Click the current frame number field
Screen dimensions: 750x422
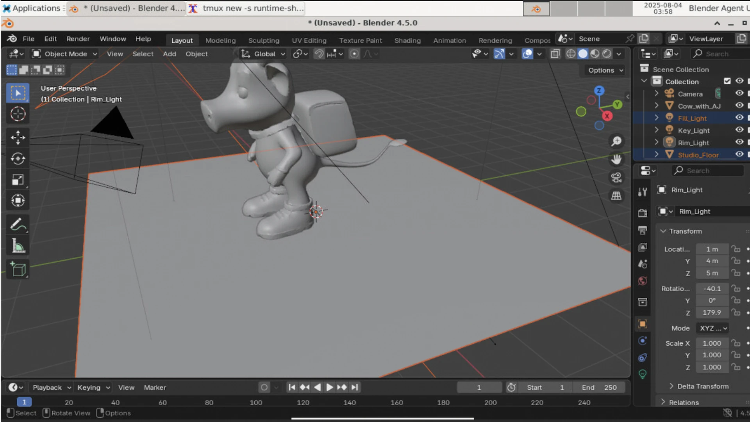pyautogui.click(x=479, y=387)
